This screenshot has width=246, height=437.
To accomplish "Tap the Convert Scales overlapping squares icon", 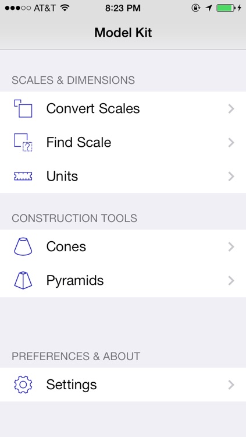I will [23, 108].
